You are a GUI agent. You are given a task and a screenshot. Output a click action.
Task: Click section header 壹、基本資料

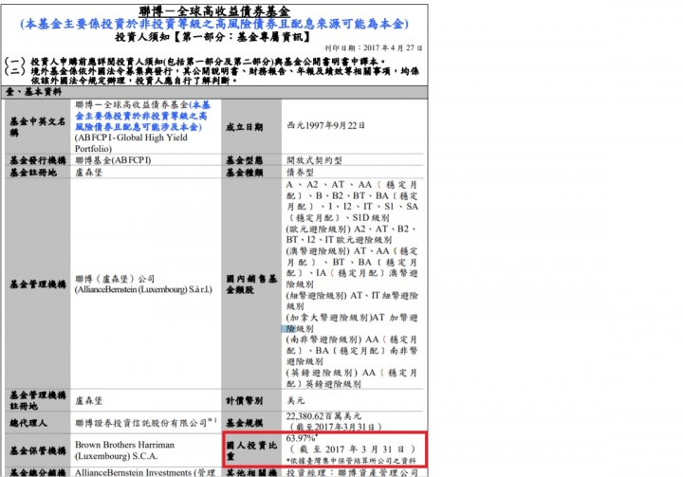33,92
